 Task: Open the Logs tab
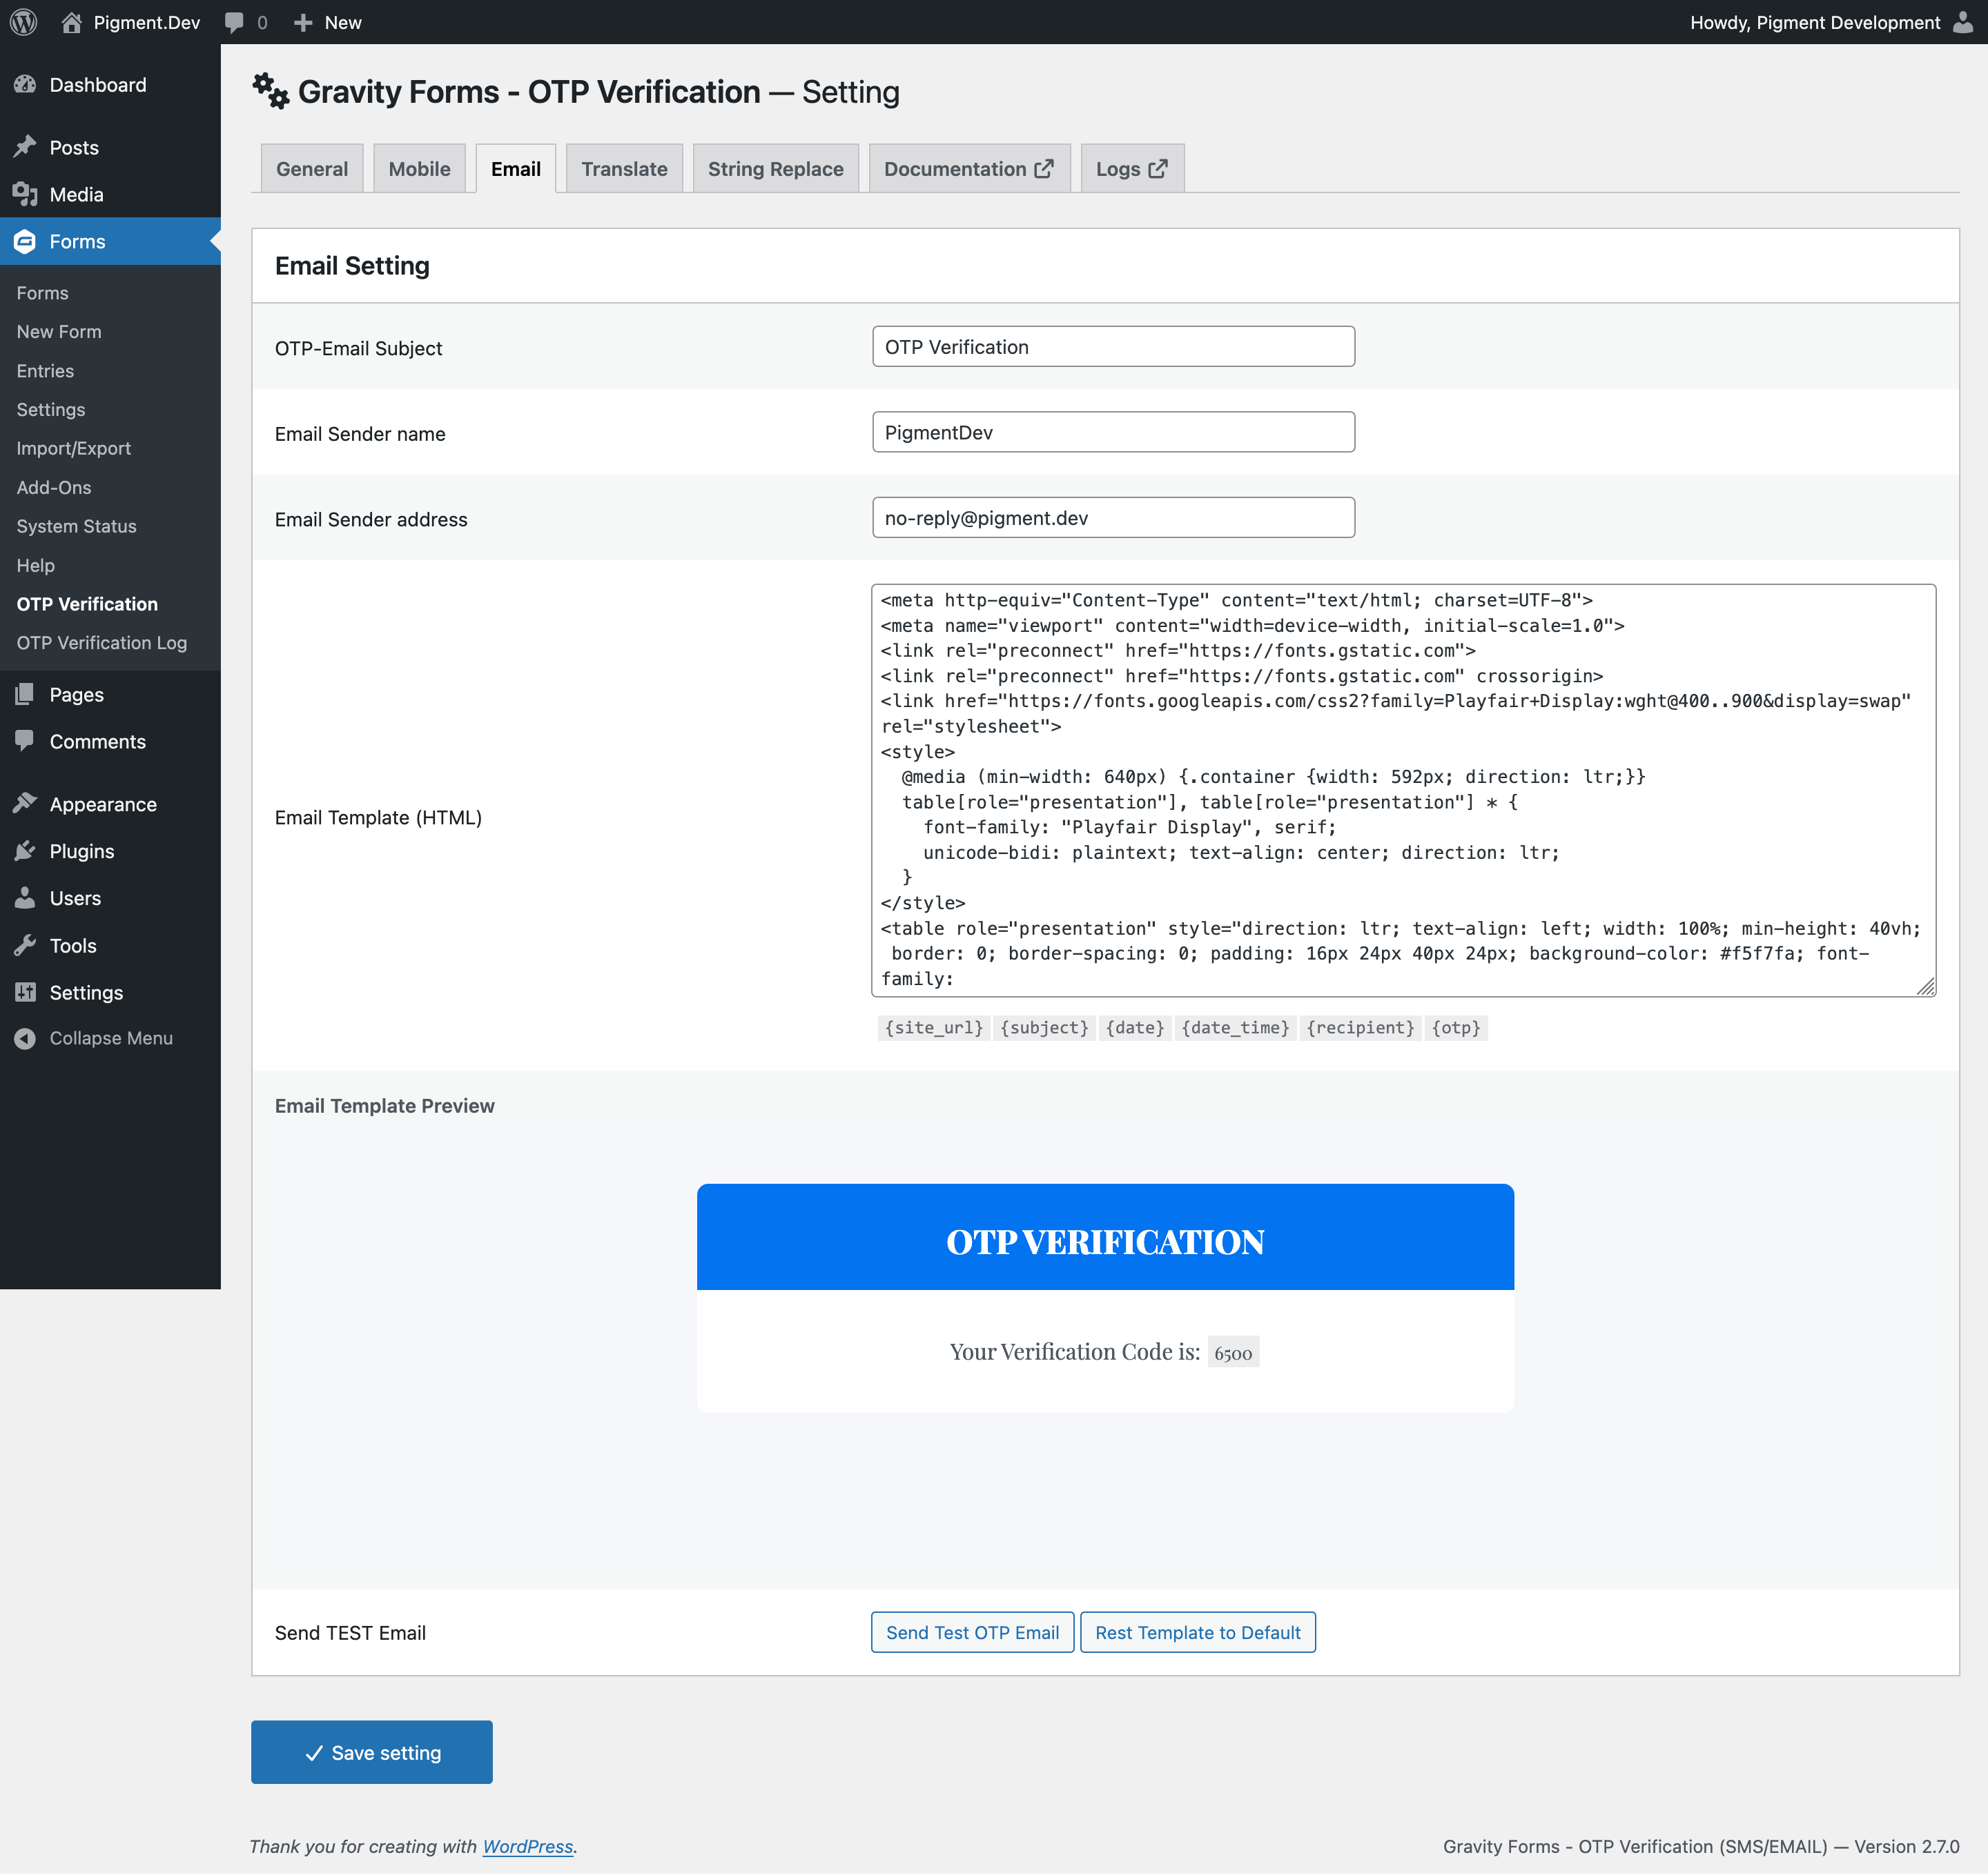[1132, 168]
